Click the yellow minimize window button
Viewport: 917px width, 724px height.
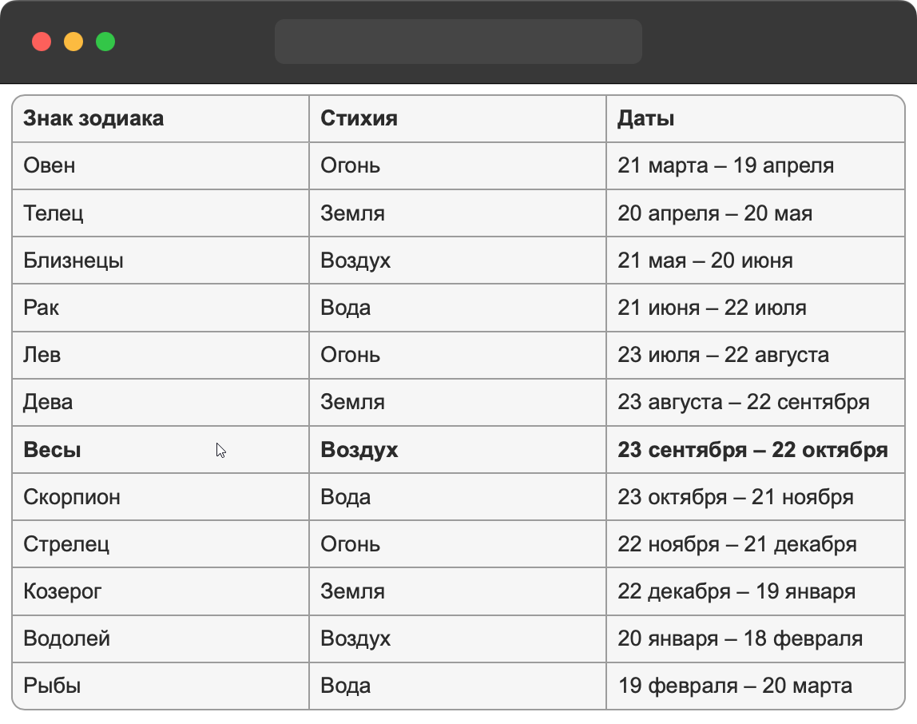[x=73, y=42]
